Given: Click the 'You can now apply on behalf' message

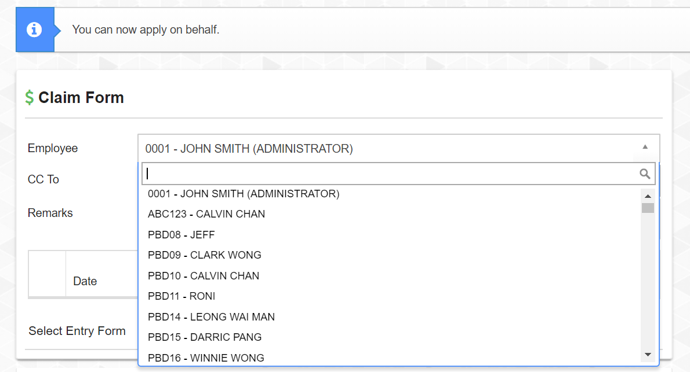Looking at the screenshot, I should [x=146, y=30].
